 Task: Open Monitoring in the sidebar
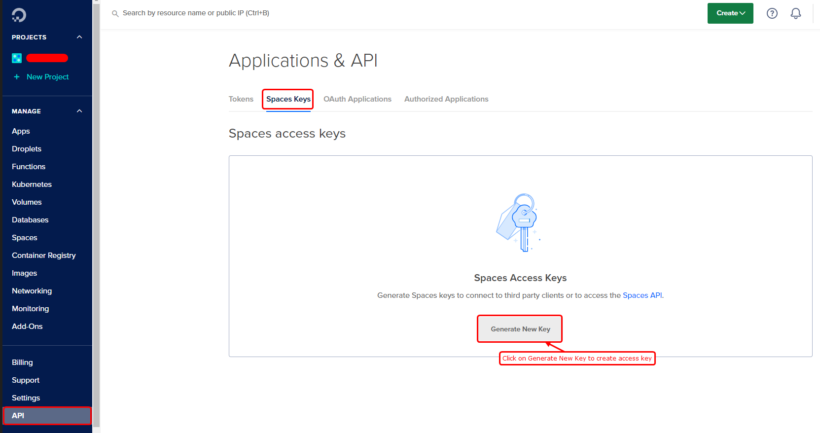[x=31, y=309]
